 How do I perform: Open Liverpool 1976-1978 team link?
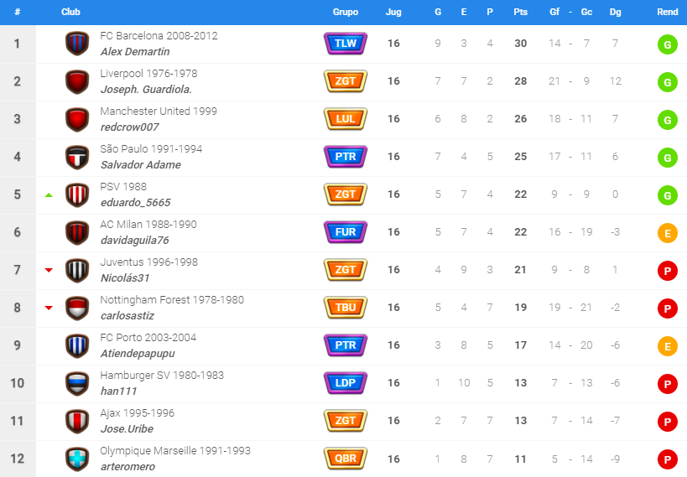coord(148,73)
